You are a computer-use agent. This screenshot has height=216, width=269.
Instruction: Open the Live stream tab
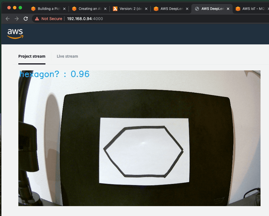tap(67, 56)
